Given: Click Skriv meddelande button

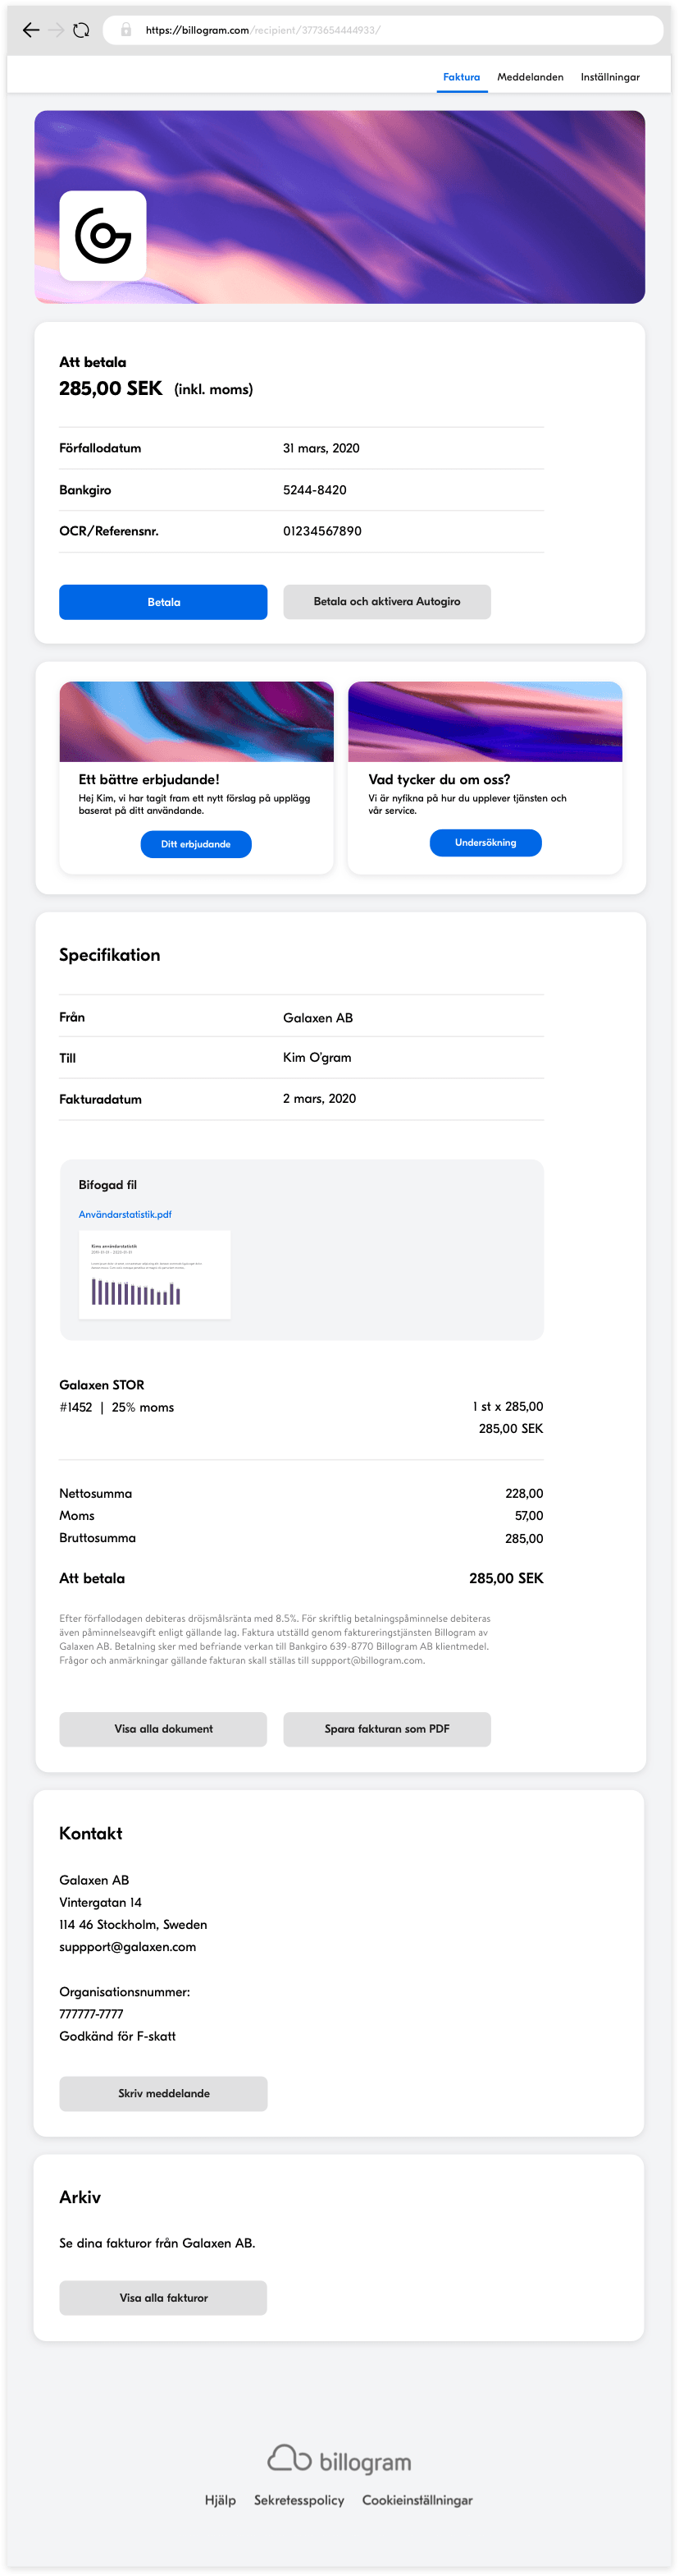Looking at the screenshot, I should [162, 2093].
